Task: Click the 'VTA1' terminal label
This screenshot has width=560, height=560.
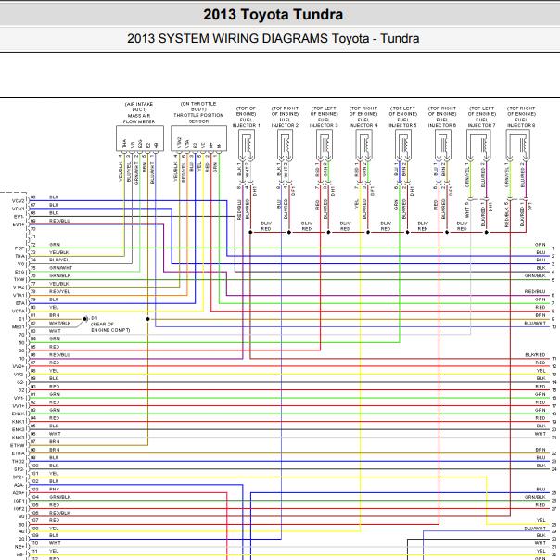Action: [19, 296]
